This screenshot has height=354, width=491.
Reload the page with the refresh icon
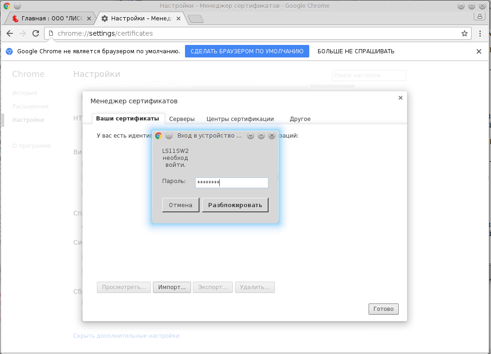tap(36, 33)
